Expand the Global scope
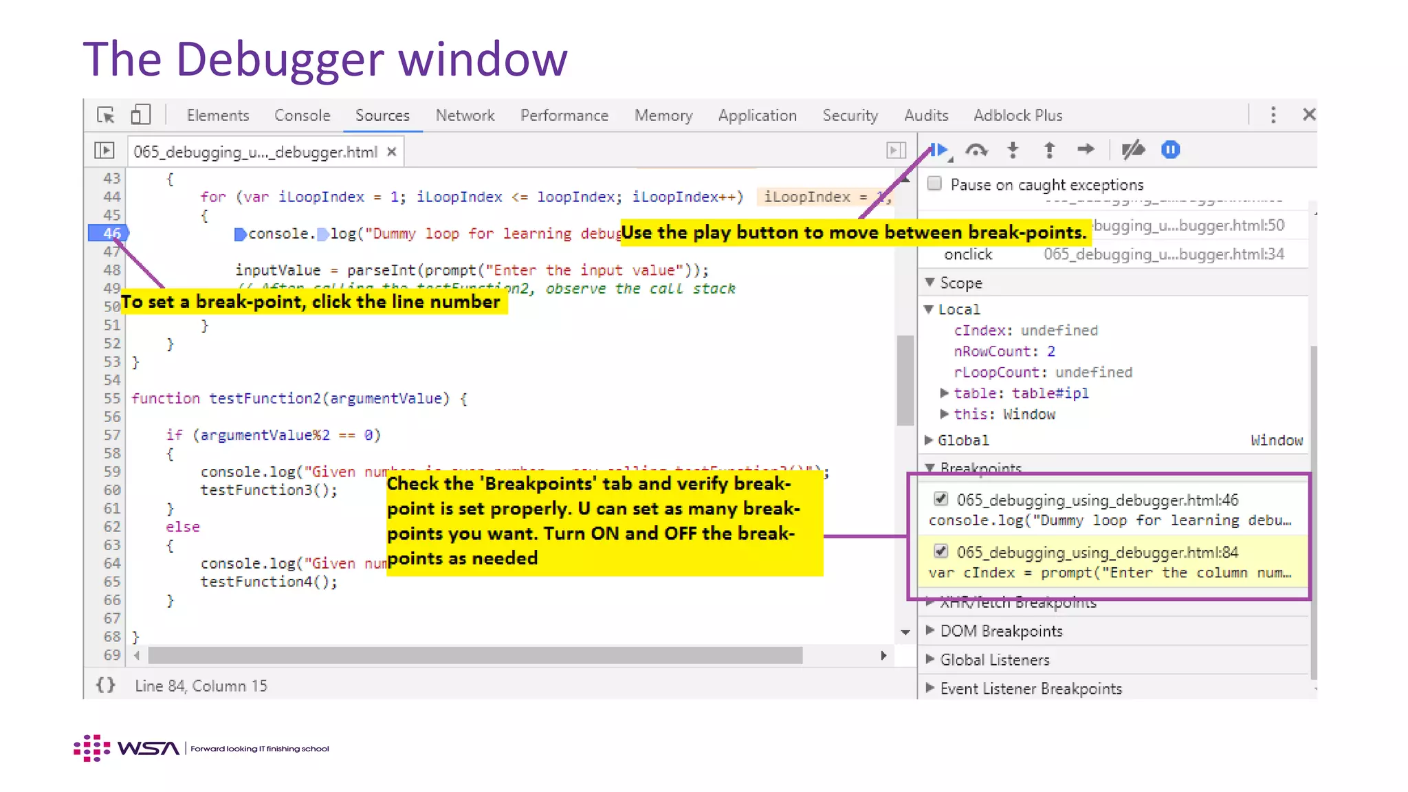The width and height of the screenshot is (1408, 792). 929,440
